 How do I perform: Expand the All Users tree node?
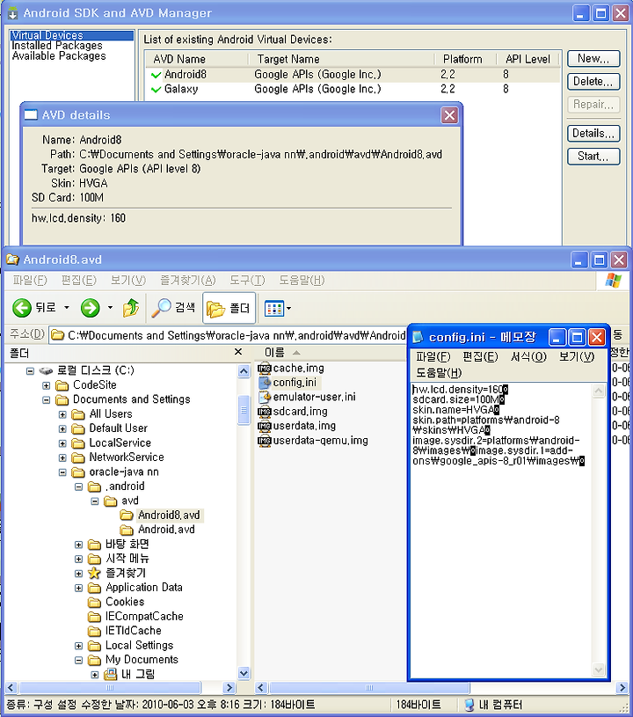(x=62, y=414)
